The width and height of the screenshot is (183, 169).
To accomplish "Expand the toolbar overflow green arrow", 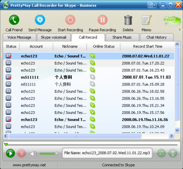I will (180, 30).
